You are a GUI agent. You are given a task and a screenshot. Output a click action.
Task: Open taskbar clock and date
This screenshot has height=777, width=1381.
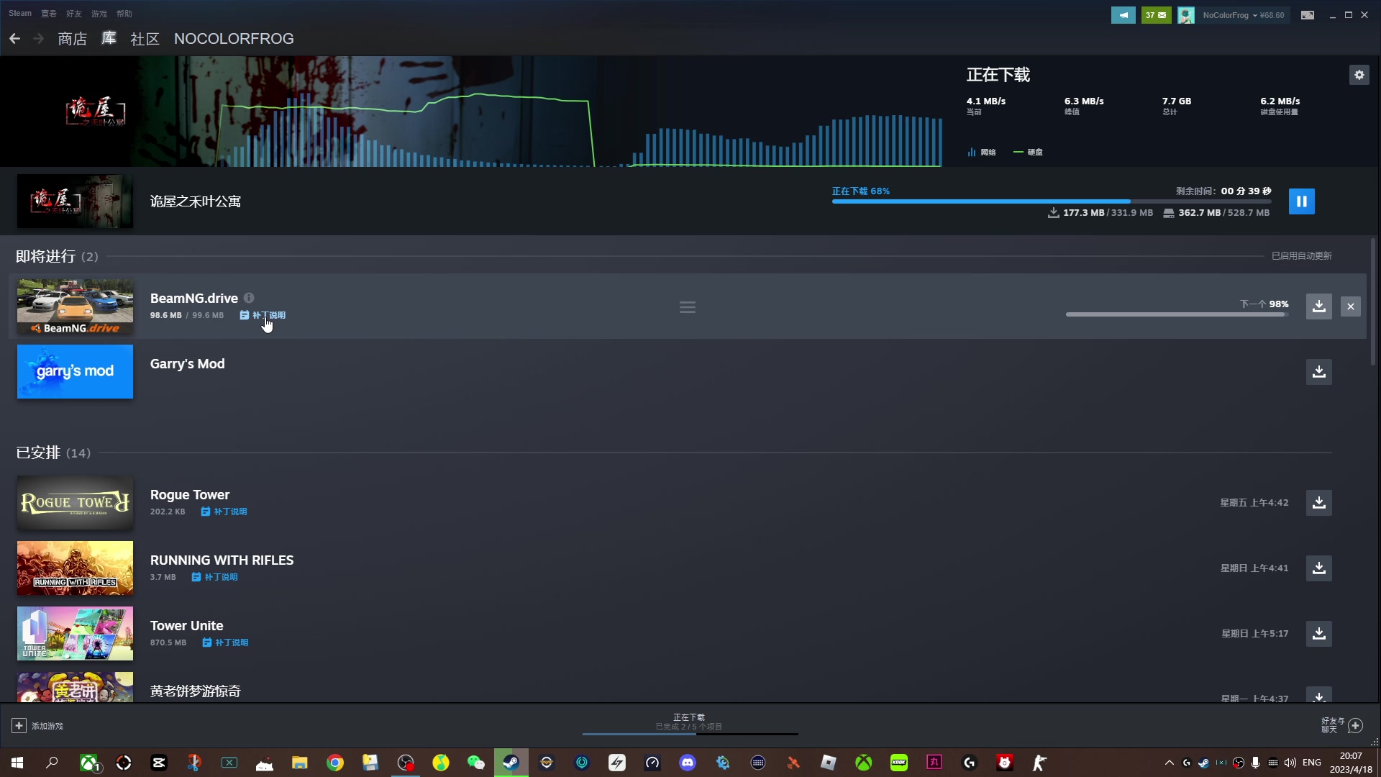click(1351, 763)
